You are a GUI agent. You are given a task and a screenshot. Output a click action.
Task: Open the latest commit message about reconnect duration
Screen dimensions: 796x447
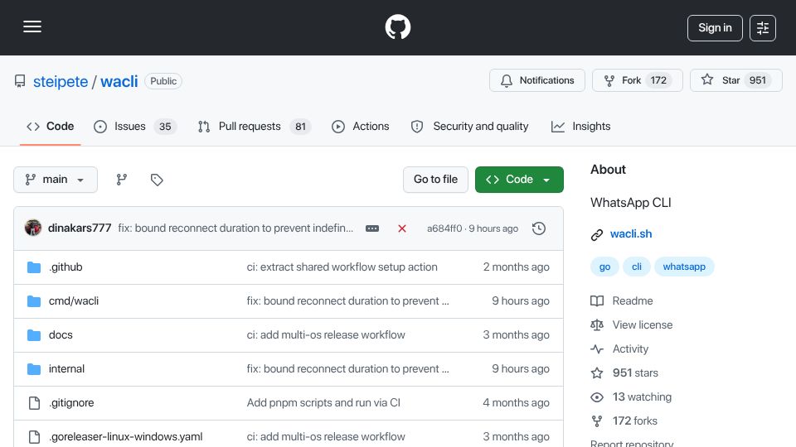click(x=235, y=228)
